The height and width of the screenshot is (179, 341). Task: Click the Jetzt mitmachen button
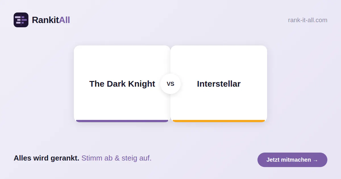[292, 160]
